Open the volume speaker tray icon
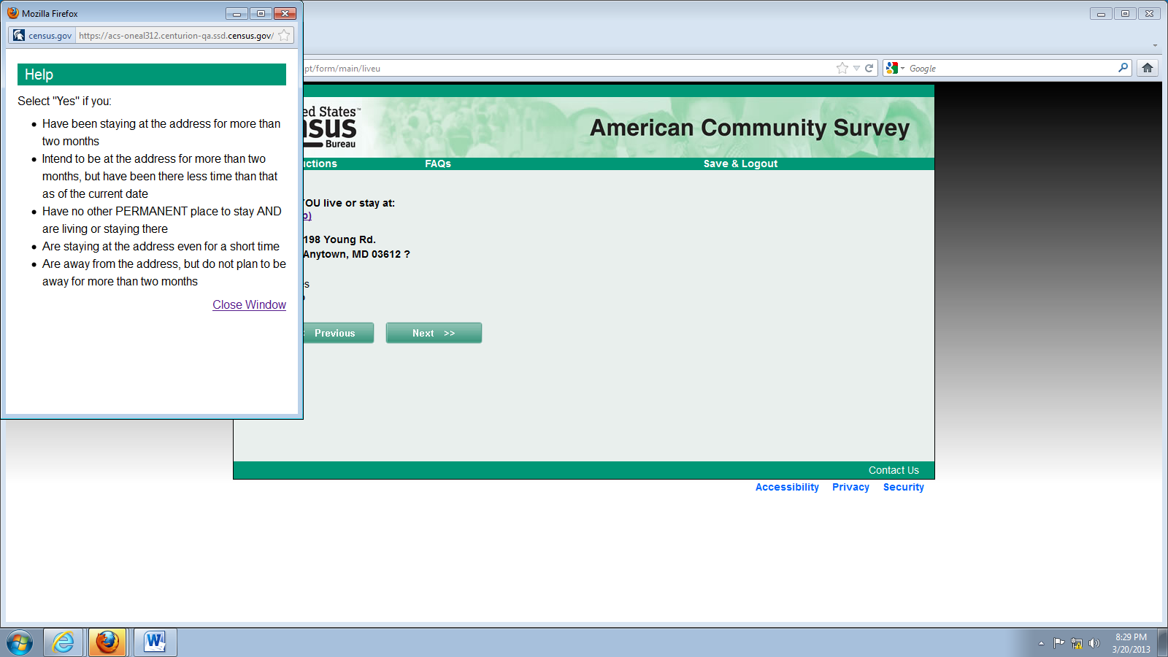 point(1094,643)
